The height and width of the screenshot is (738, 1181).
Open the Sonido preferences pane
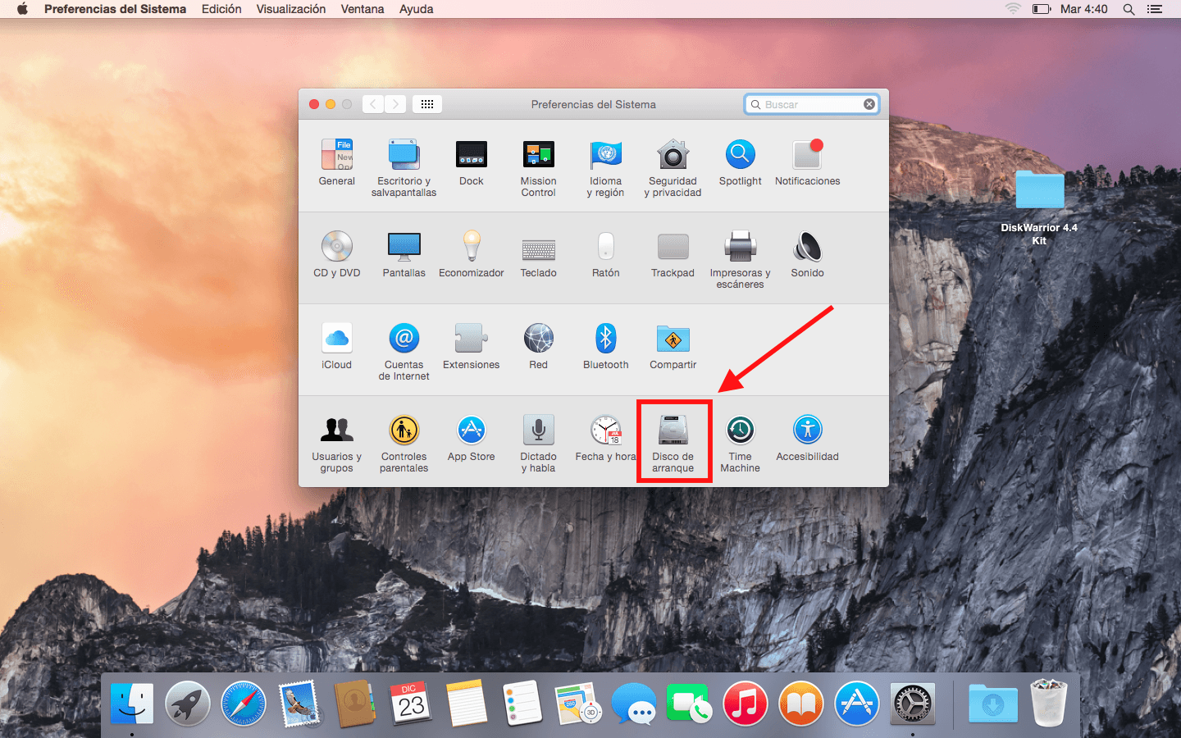[x=808, y=254]
